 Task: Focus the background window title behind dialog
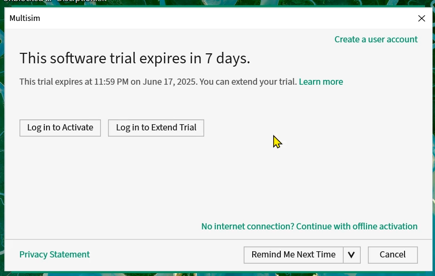click(x=55, y=1)
